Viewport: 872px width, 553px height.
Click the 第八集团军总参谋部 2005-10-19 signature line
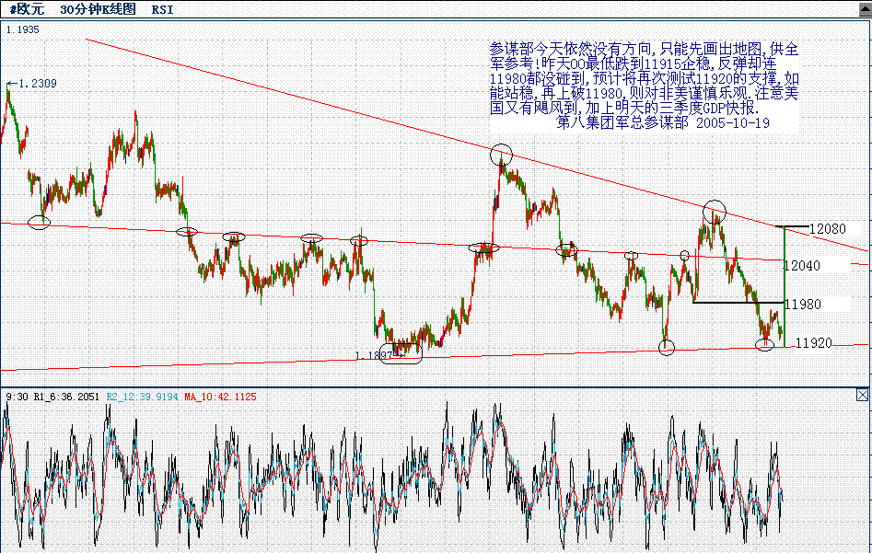[663, 122]
